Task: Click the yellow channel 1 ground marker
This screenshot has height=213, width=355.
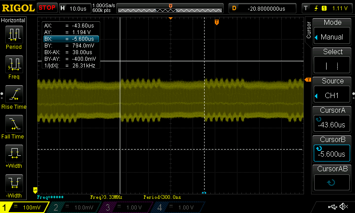Action: [35, 190]
